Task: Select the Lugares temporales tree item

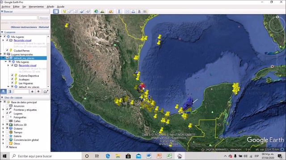Action: point(22,54)
